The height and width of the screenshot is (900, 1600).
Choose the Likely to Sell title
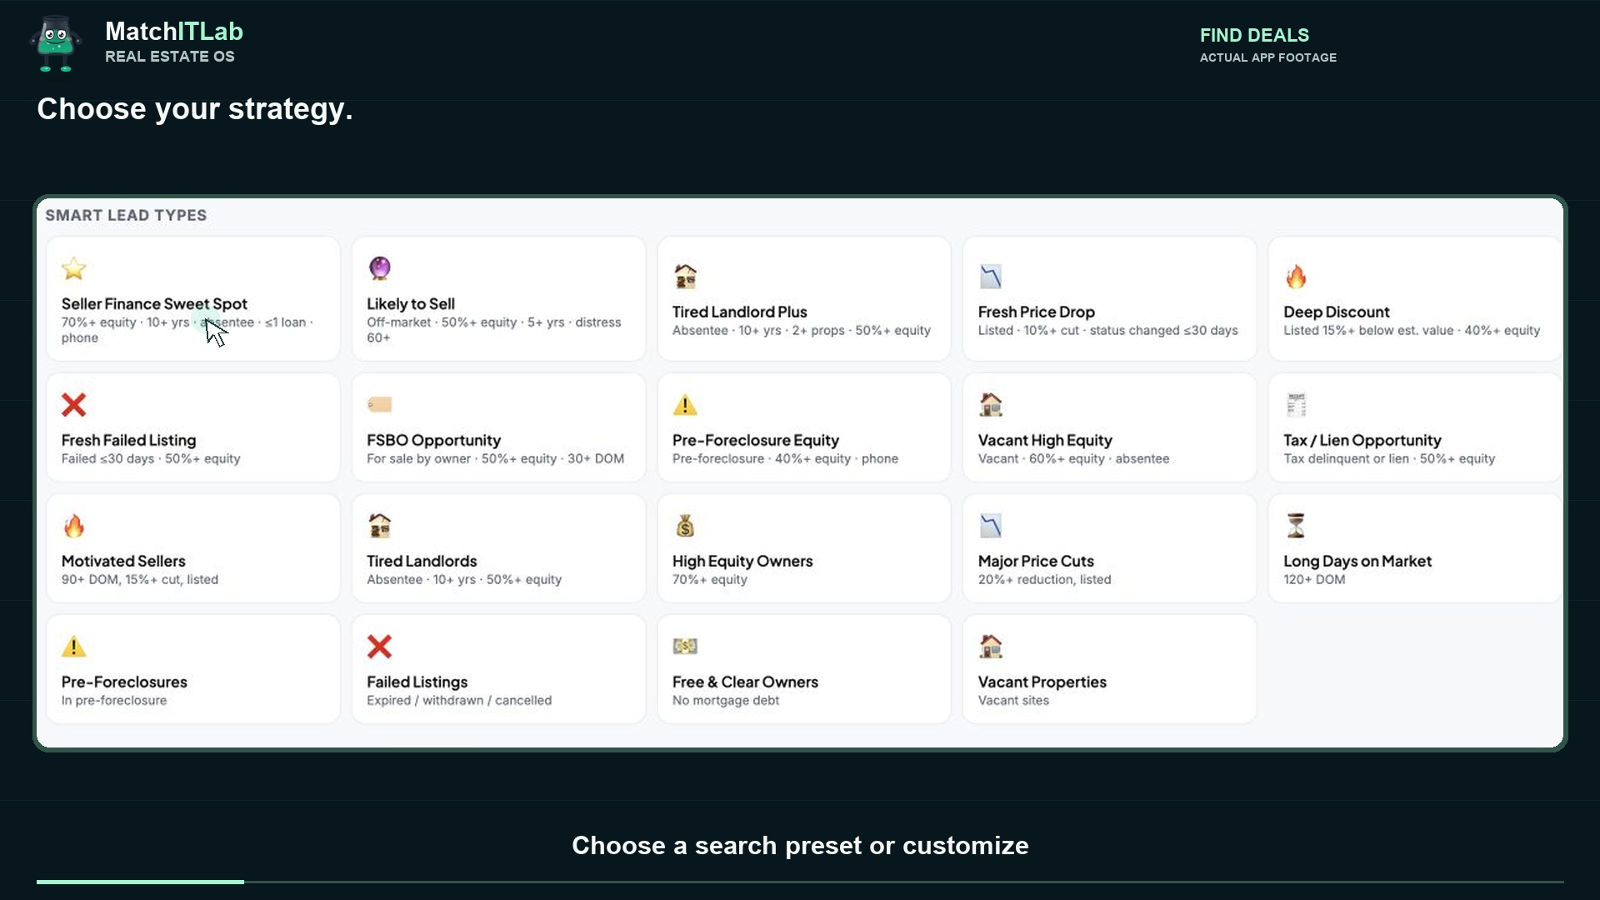click(411, 304)
